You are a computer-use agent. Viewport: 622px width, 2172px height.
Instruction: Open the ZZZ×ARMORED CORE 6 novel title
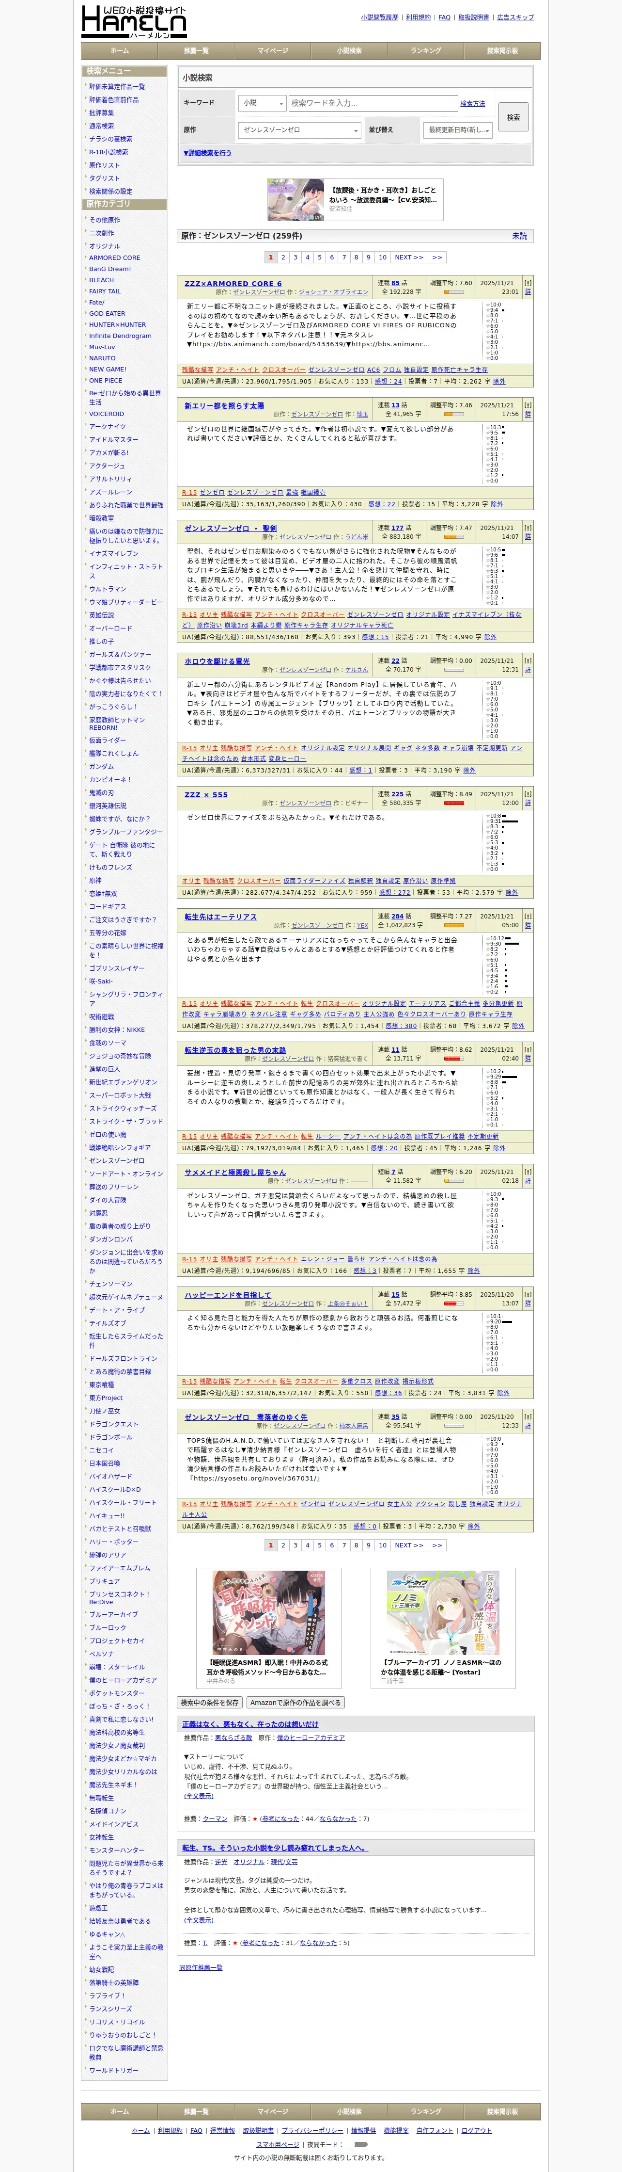click(233, 283)
